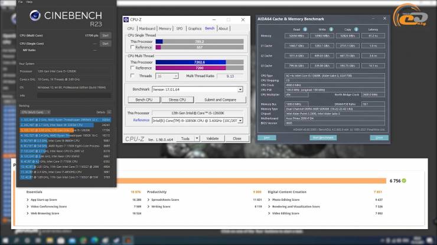Click Start Benchmark in AIDA64
437x245 pixels.
323,138
